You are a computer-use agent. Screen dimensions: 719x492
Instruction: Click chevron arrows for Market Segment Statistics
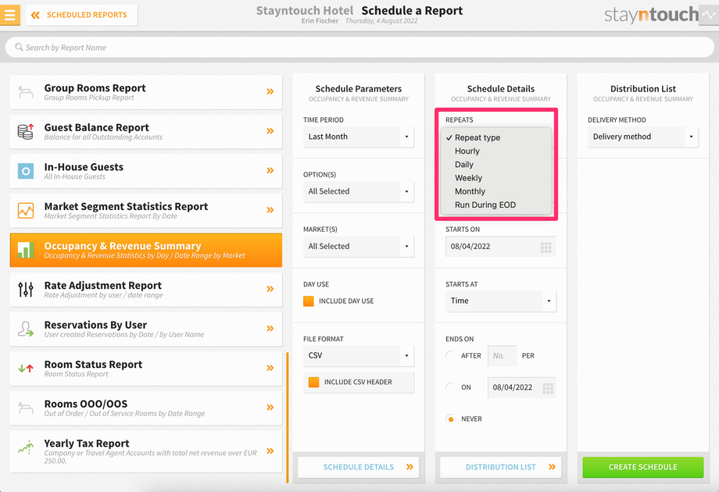point(270,210)
